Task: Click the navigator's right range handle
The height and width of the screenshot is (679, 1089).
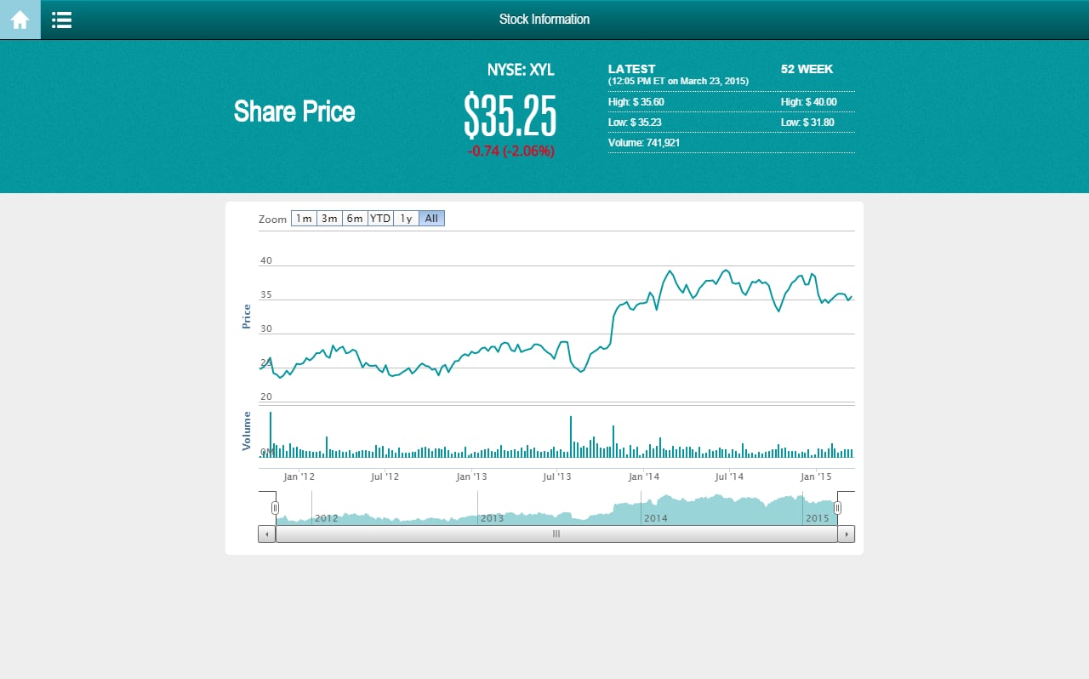Action: [x=837, y=508]
